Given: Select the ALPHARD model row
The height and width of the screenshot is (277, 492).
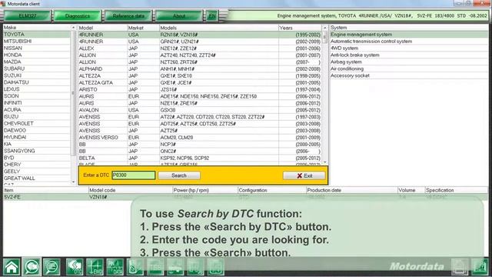Looking at the screenshot, I should [x=200, y=68].
